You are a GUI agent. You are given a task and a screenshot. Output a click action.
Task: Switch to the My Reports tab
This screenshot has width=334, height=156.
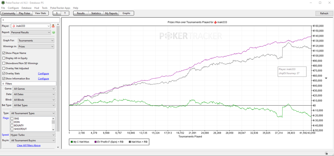(x=111, y=13)
